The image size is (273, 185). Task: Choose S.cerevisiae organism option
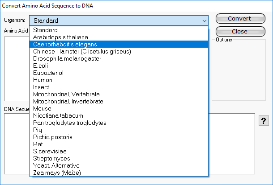[50, 151]
